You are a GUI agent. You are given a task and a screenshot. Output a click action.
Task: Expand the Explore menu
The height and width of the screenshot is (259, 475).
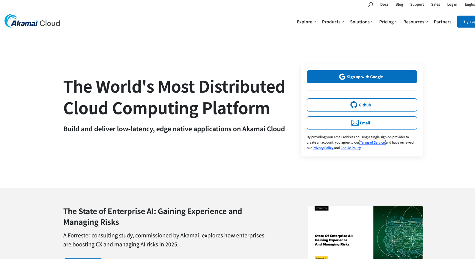click(x=306, y=22)
